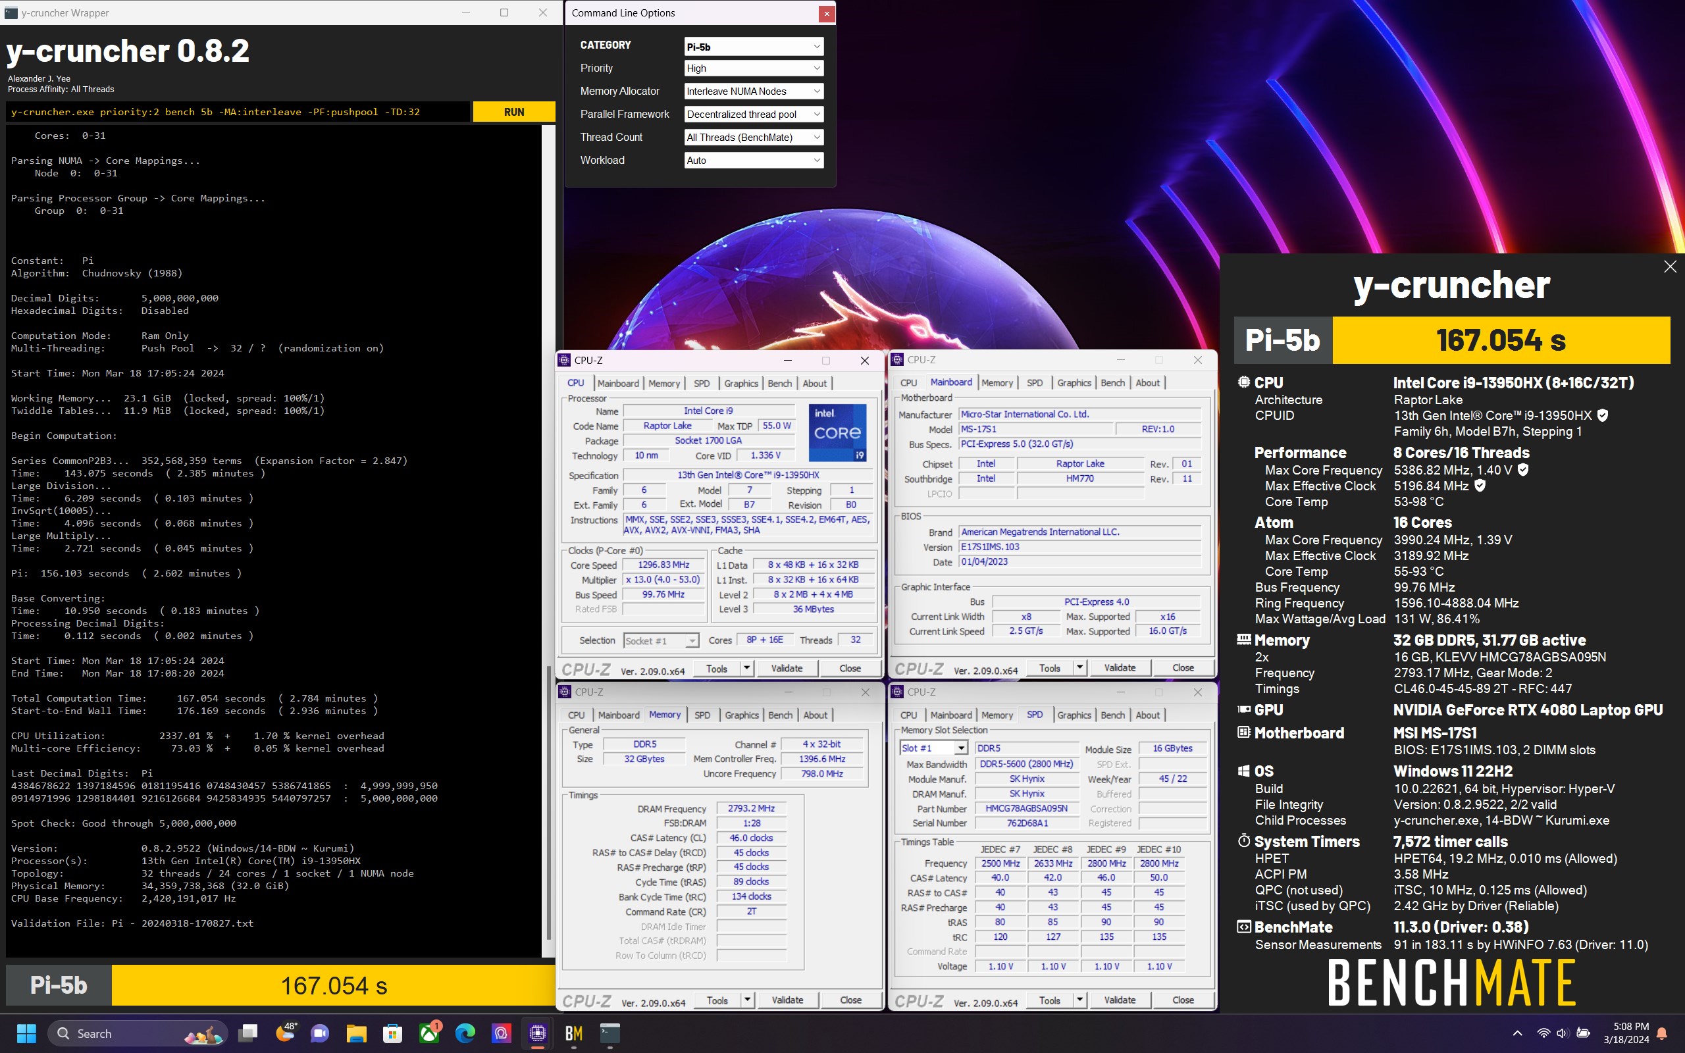Screen dimensions: 1685x1053
Task: Open Microsoft Store from the taskbar
Action: 393,1033
